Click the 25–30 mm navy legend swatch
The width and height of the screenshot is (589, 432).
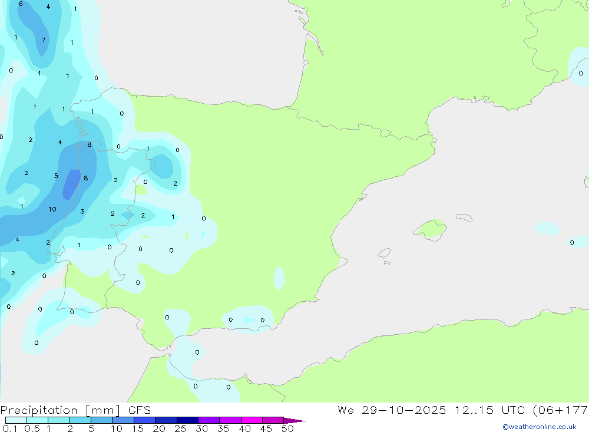187,420
